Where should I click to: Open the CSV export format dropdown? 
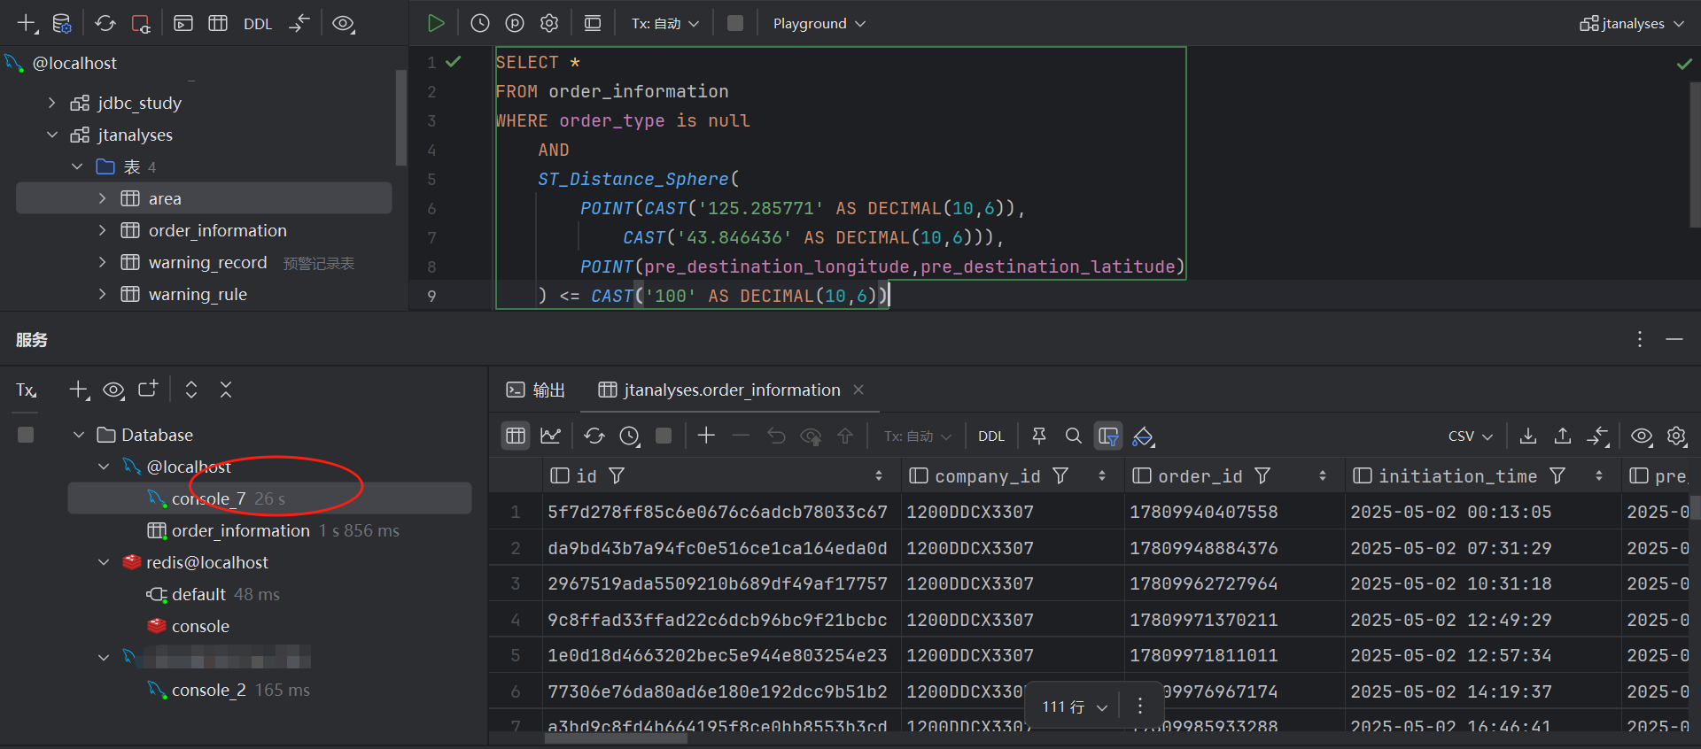click(x=1470, y=436)
